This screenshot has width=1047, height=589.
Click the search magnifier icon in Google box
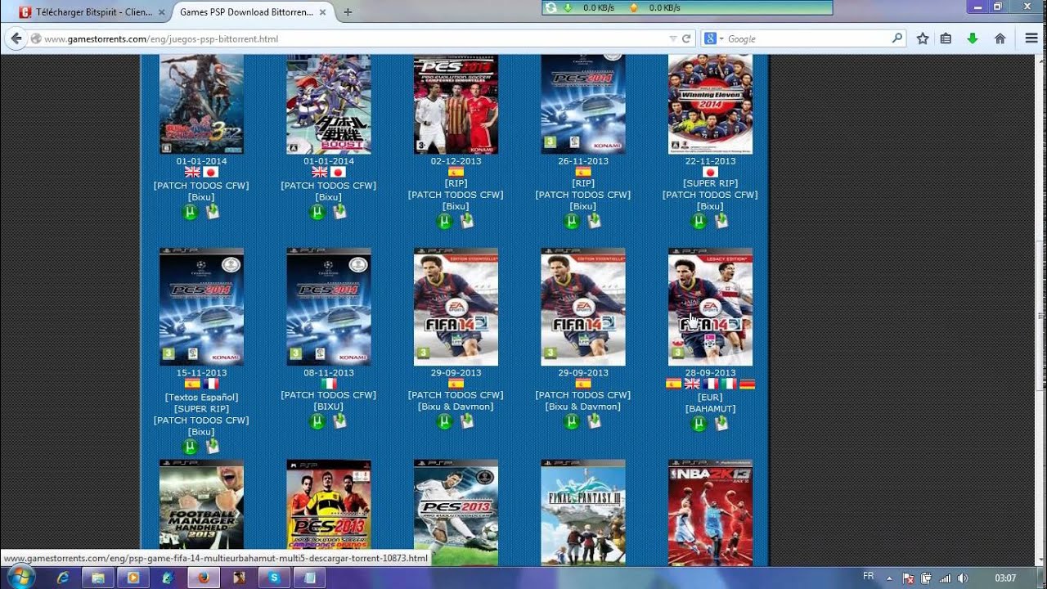(x=897, y=38)
